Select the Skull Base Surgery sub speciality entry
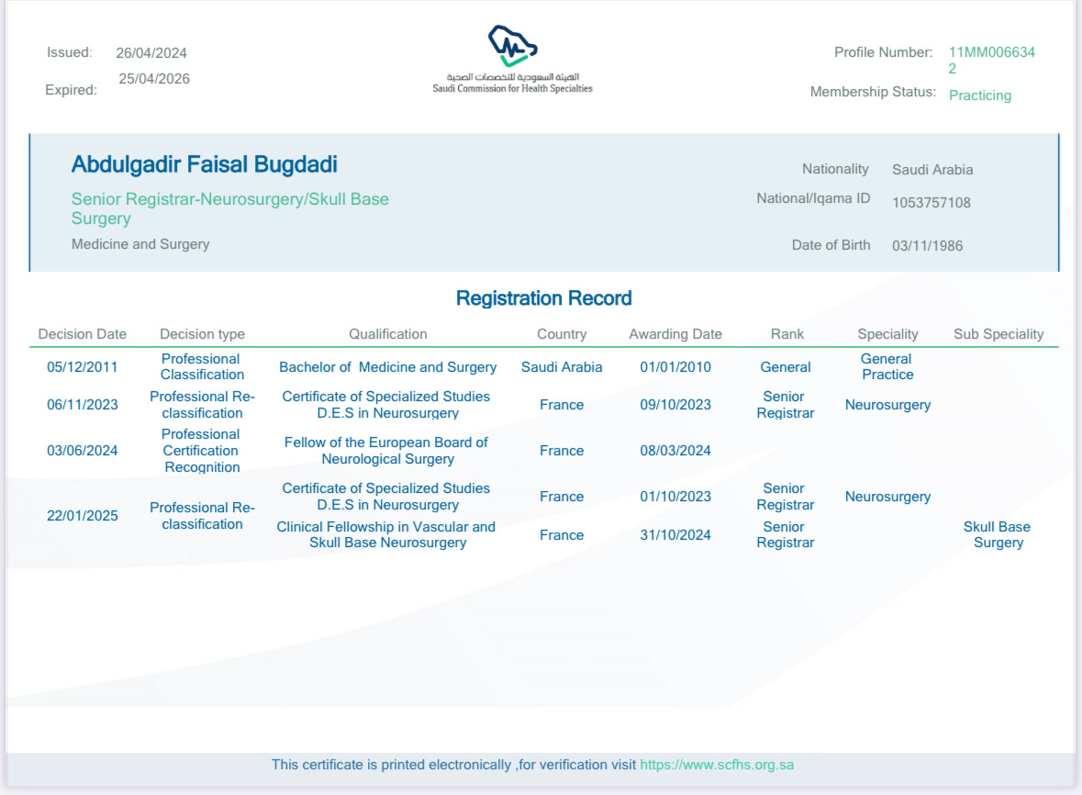This screenshot has height=795, width=1082. [997, 534]
